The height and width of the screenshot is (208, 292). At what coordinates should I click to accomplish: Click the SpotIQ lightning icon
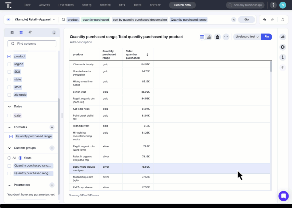[283, 67]
